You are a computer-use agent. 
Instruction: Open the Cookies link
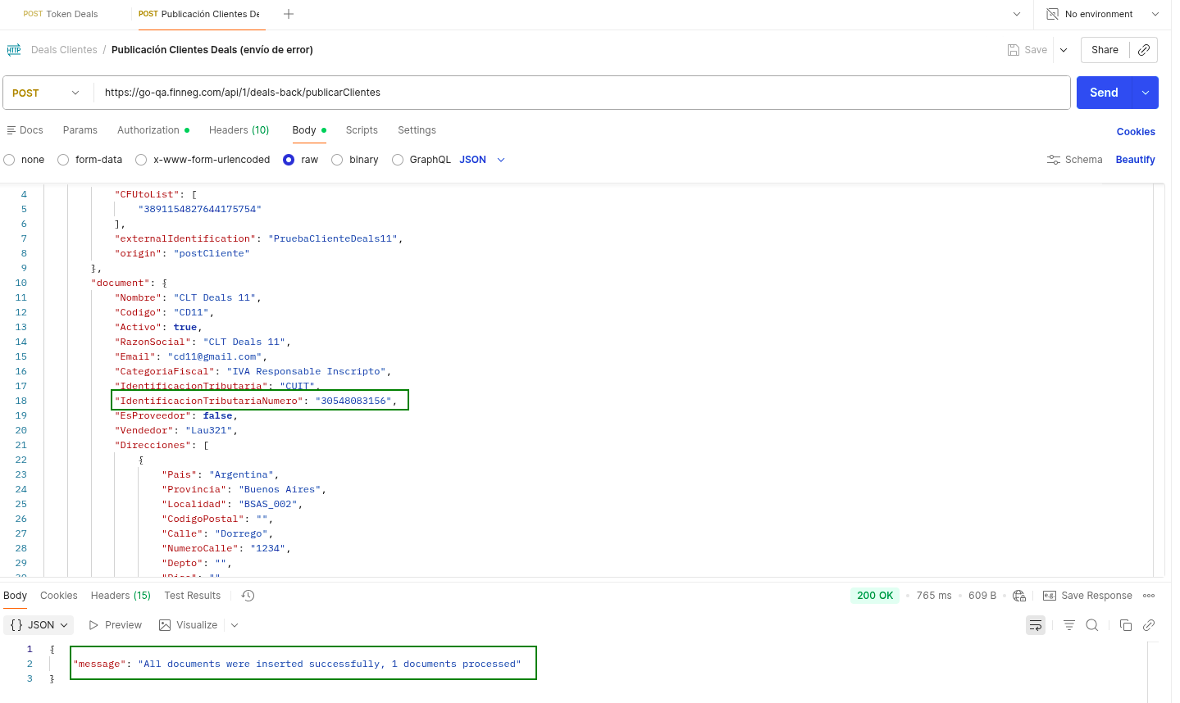tap(1135, 132)
